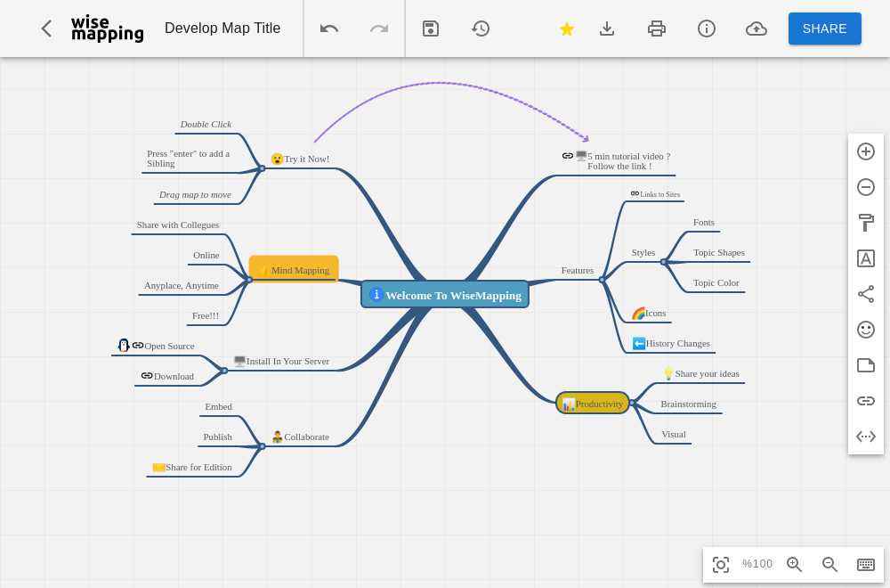
Task: Open the paint roller style tool
Action: click(866, 223)
